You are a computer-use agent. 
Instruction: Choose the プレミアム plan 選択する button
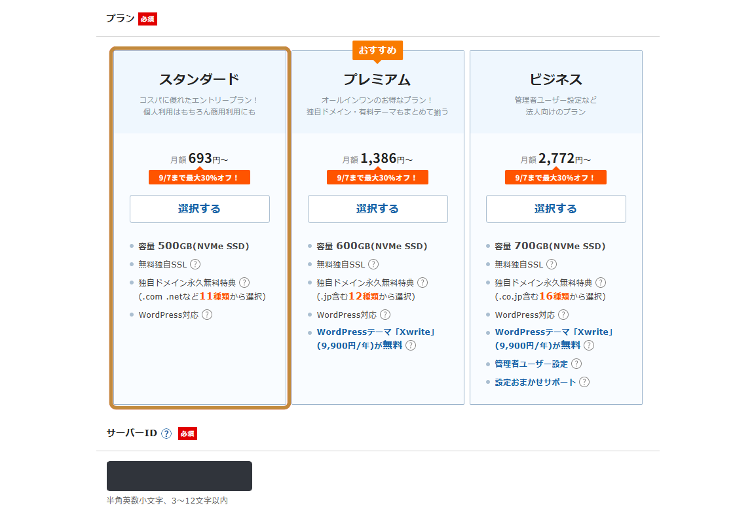click(x=378, y=209)
